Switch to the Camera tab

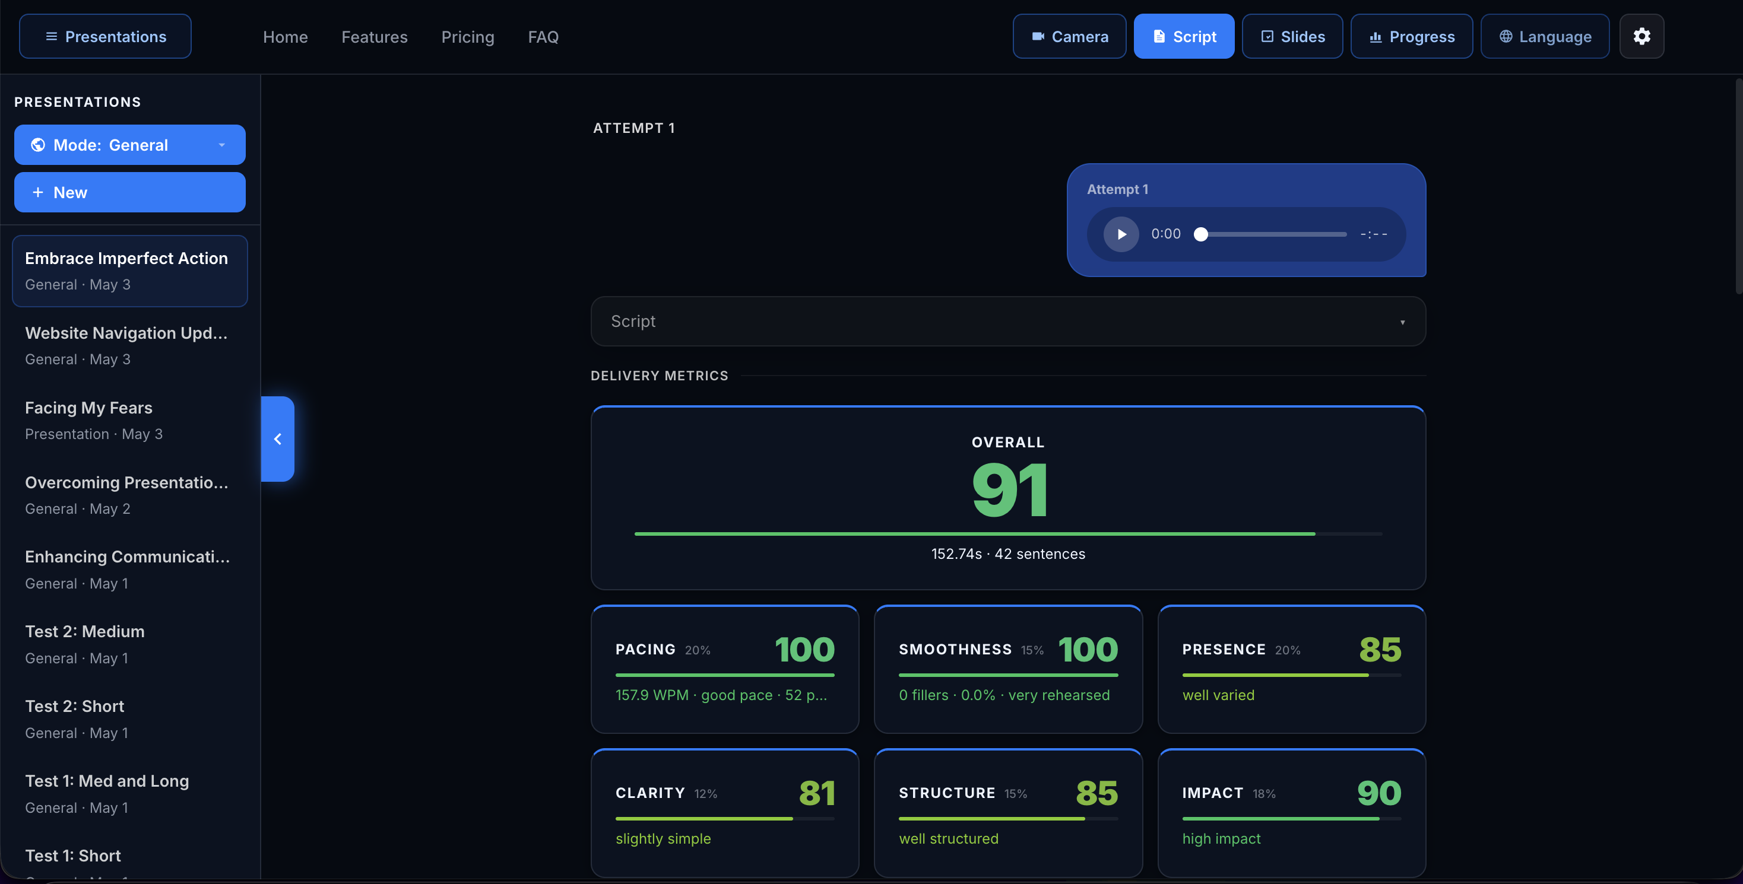coord(1069,37)
